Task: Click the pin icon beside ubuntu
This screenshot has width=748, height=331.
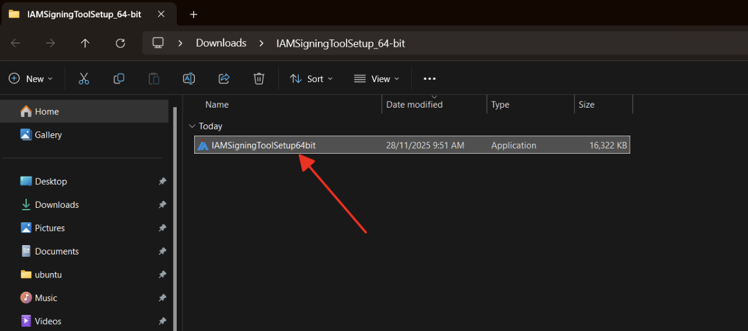Action: (x=162, y=274)
